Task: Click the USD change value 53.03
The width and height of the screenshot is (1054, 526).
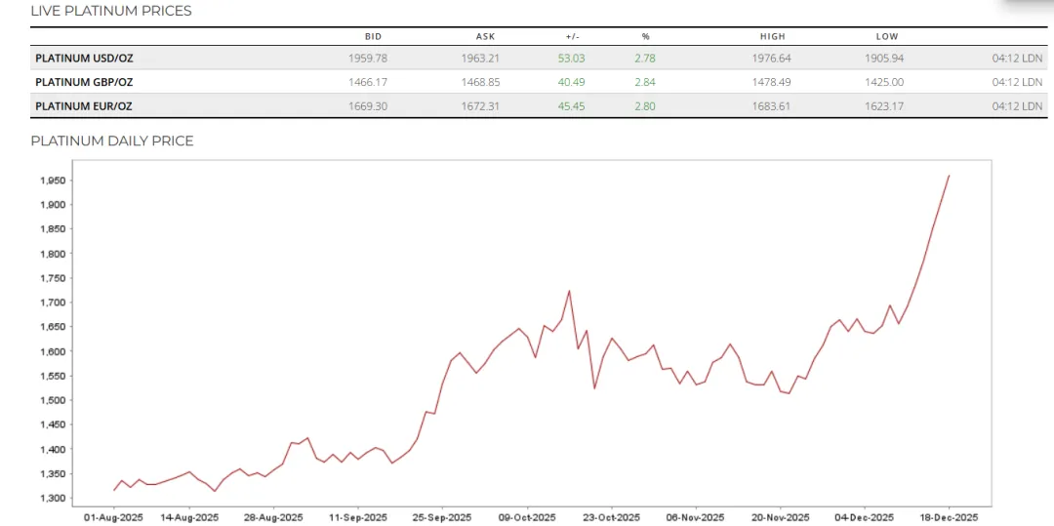Action: [x=571, y=59]
